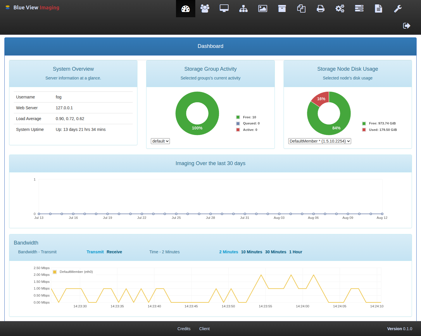This screenshot has height=336, width=421.
Task: Select the Username value 'fog'
Action: coord(59,97)
